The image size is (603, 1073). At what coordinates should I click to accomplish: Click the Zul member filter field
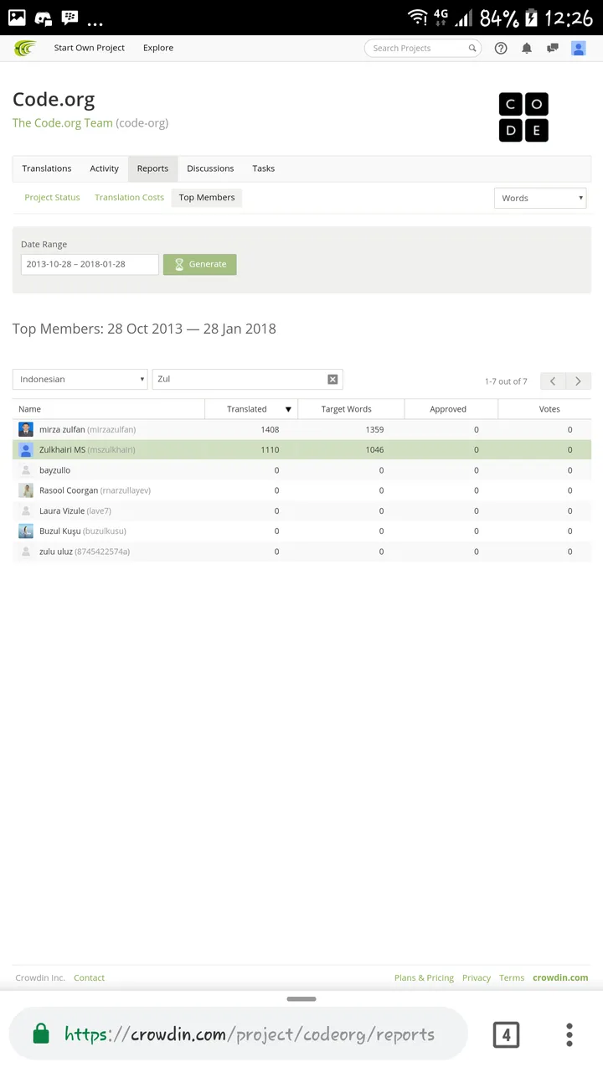tap(248, 380)
